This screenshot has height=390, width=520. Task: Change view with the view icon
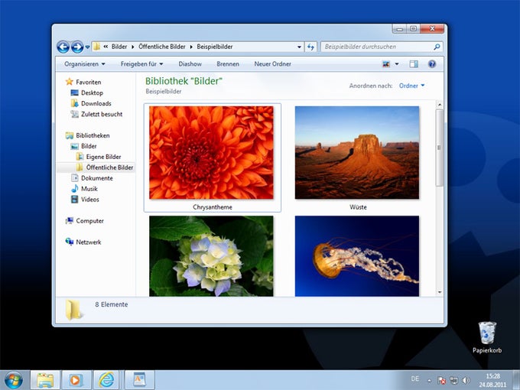point(386,64)
